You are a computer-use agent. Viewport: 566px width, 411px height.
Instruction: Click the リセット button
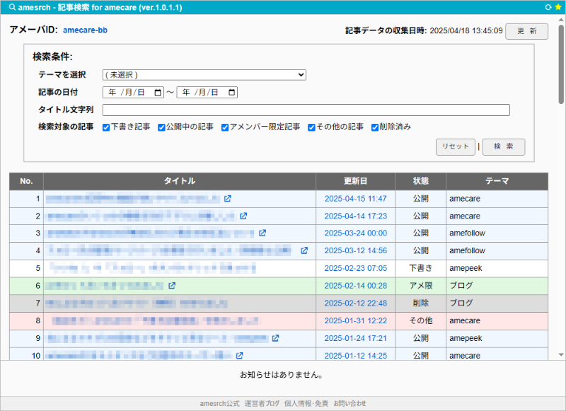[455, 146]
